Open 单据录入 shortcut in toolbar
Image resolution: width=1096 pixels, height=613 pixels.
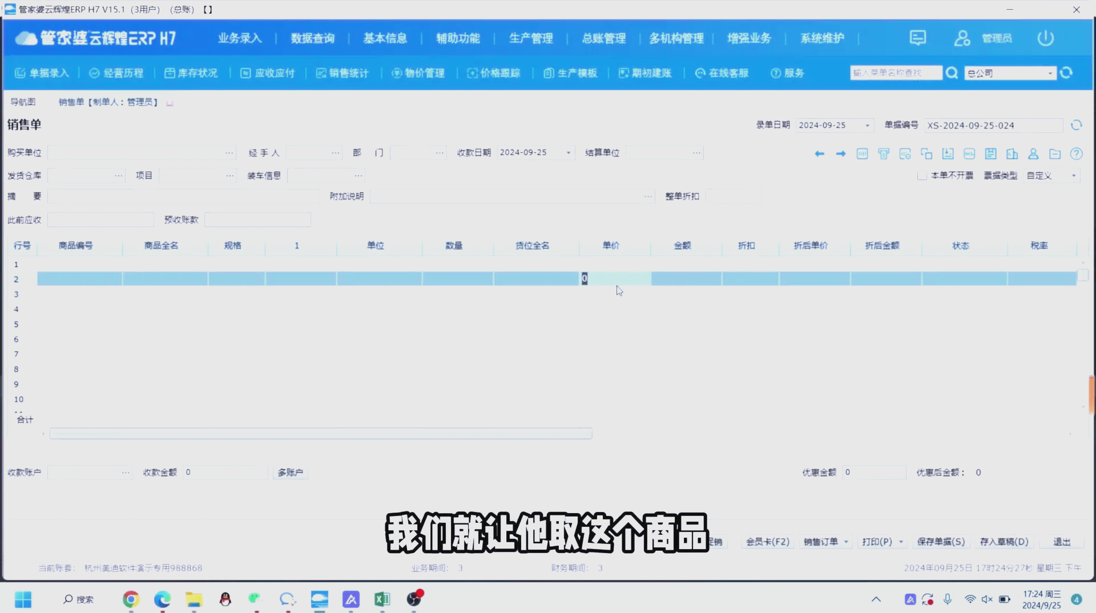42,73
